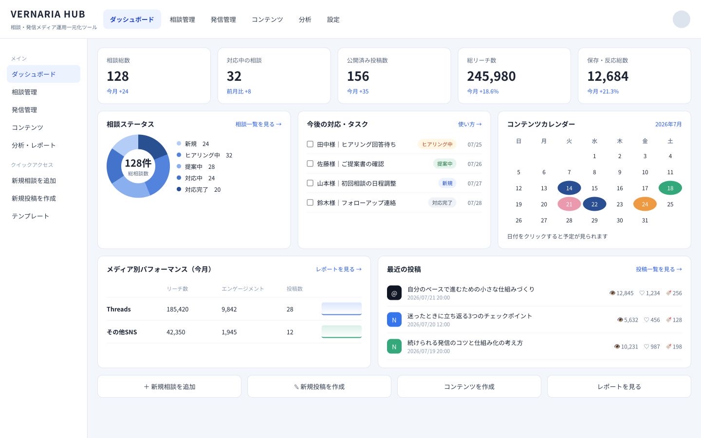Click the save icon showing 128
Viewport: 701px width, 438px height.
click(669, 320)
